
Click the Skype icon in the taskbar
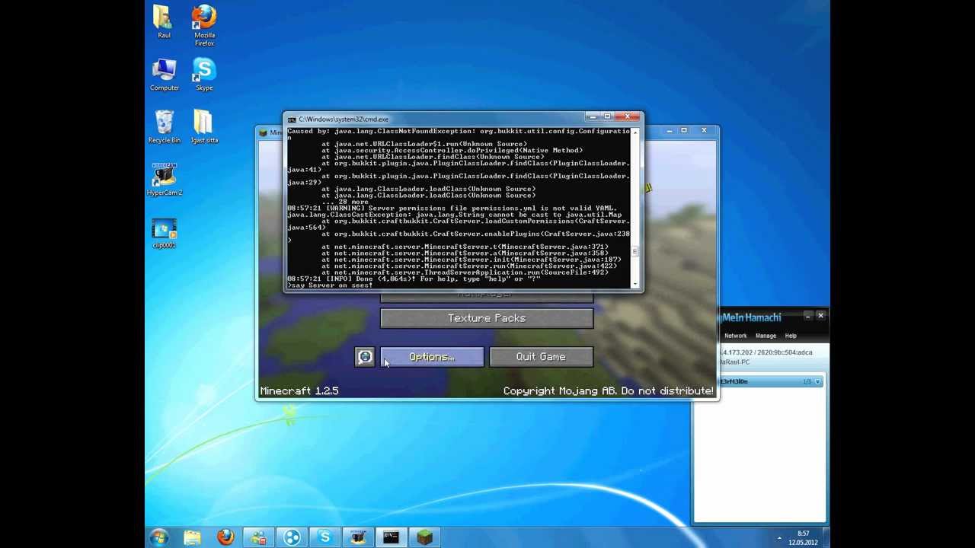pos(325,538)
